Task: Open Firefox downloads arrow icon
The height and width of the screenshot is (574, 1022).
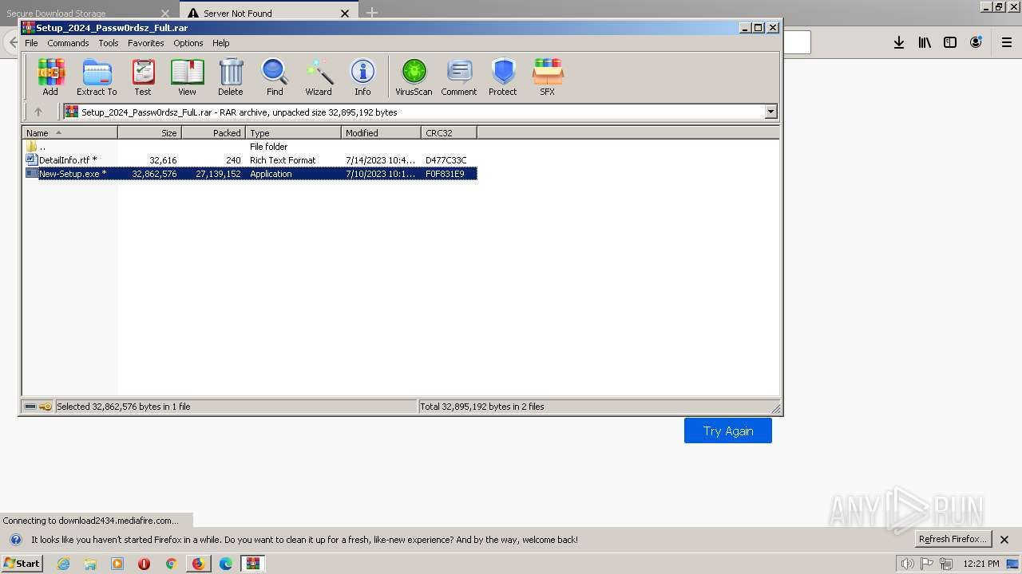Action: [899, 42]
